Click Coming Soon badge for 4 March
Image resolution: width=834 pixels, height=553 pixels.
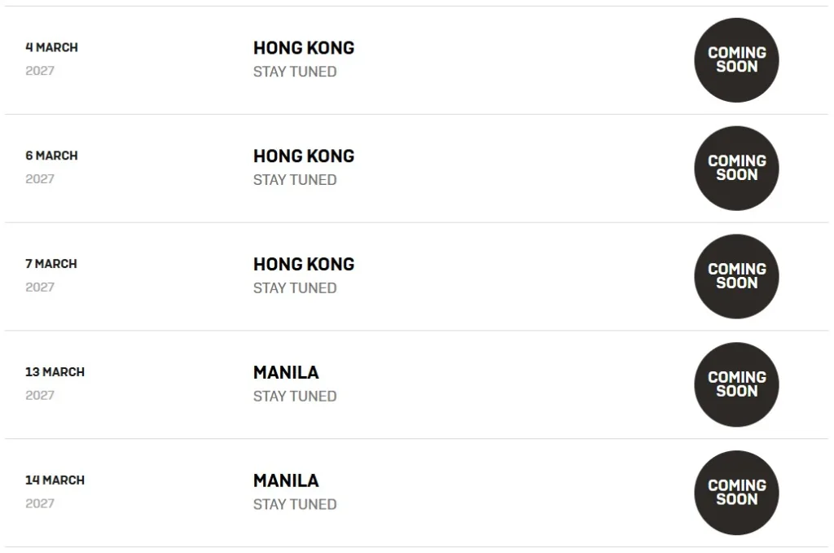click(x=736, y=60)
